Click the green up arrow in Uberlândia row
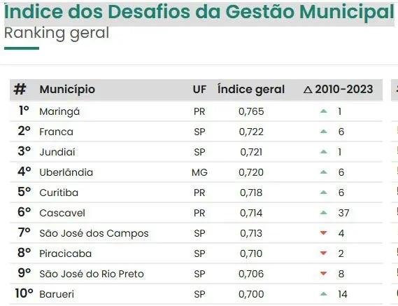Screen dimensions: 398x306 pos(324,172)
